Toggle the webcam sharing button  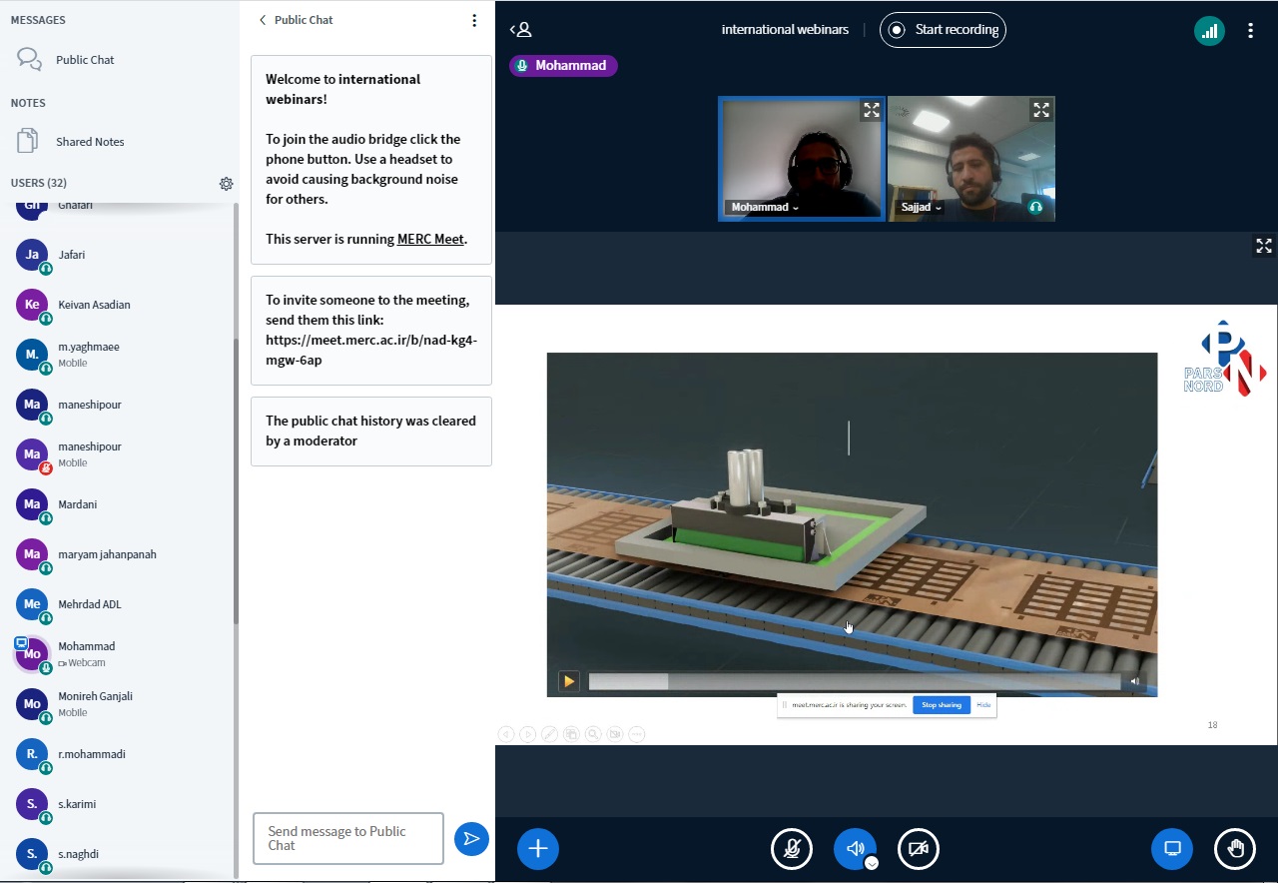919,849
